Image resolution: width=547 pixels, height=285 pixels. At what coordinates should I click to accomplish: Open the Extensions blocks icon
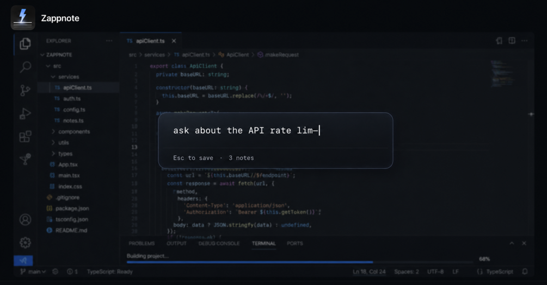25,136
